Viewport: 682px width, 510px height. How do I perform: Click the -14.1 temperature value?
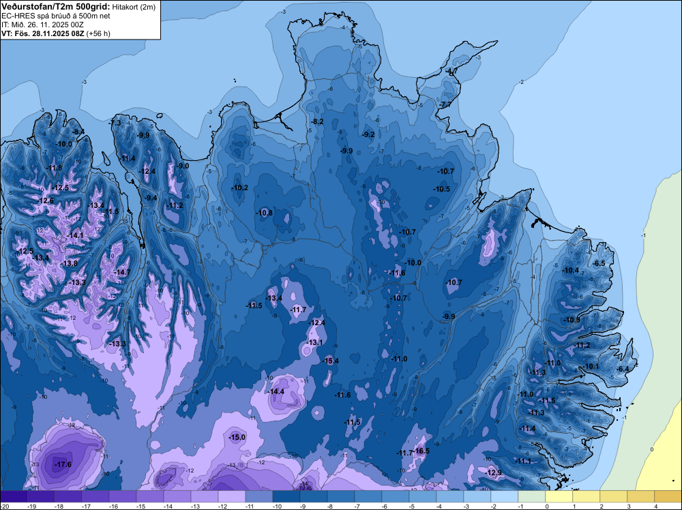click(75, 235)
